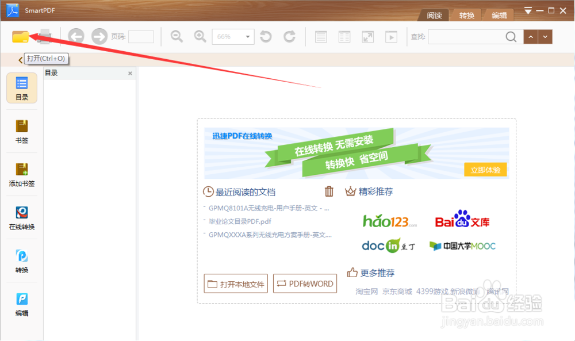This screenshot has height=341, width=575.
Task: Rotate page counterclockwise
Action: 266,36
